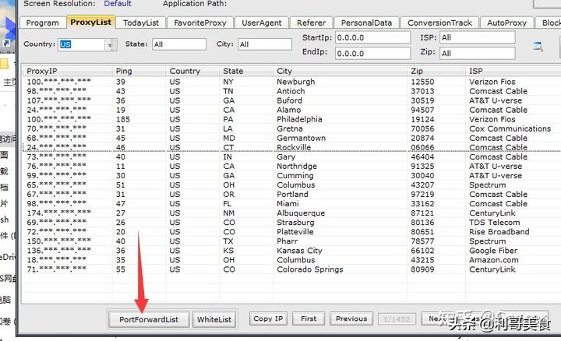Sort by State column header
This screenshot has height=341, width=561.
(246, 71)
